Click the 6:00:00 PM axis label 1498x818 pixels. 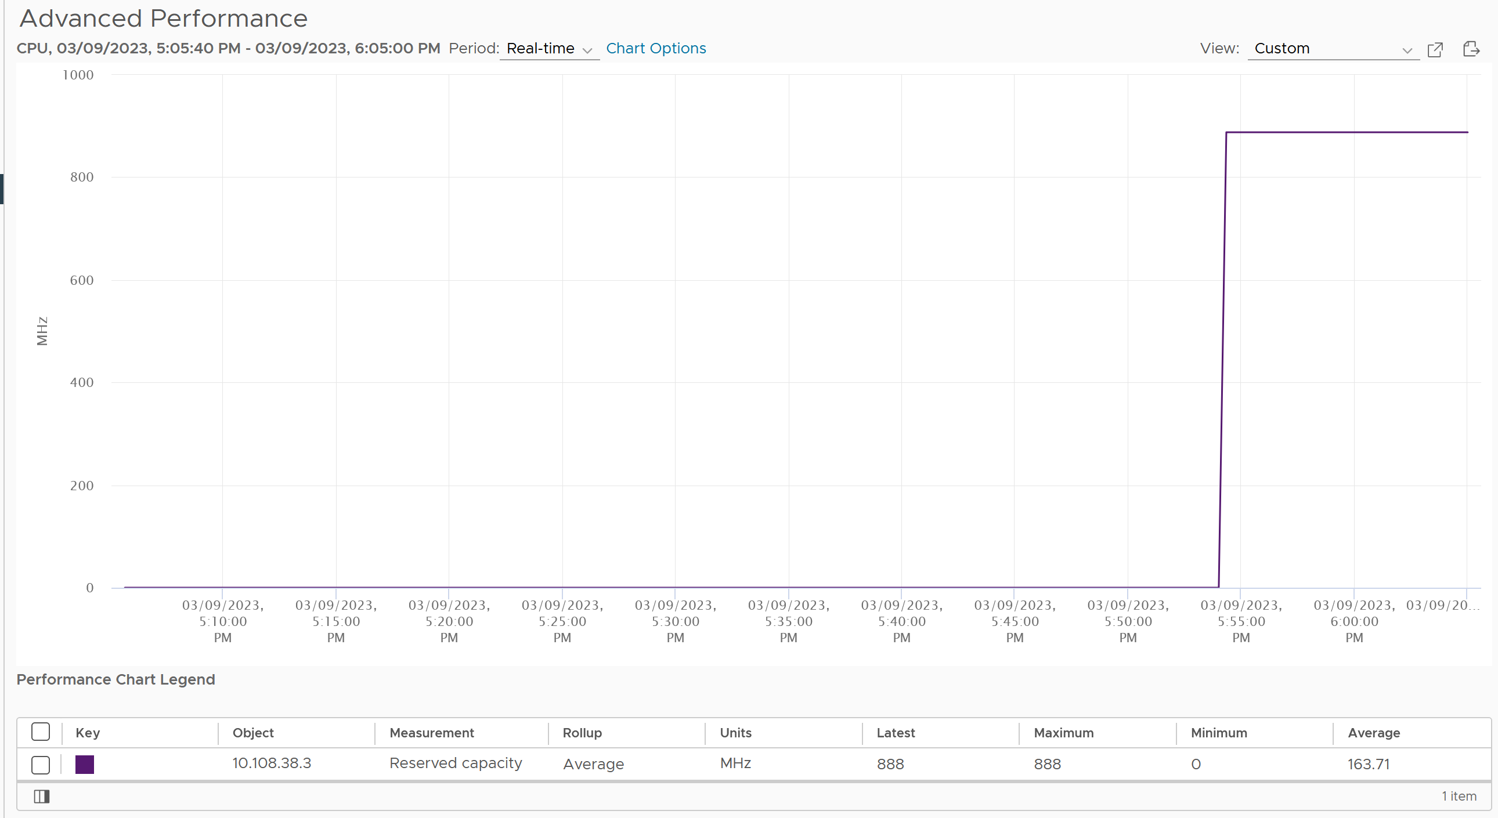(1354, 621)
